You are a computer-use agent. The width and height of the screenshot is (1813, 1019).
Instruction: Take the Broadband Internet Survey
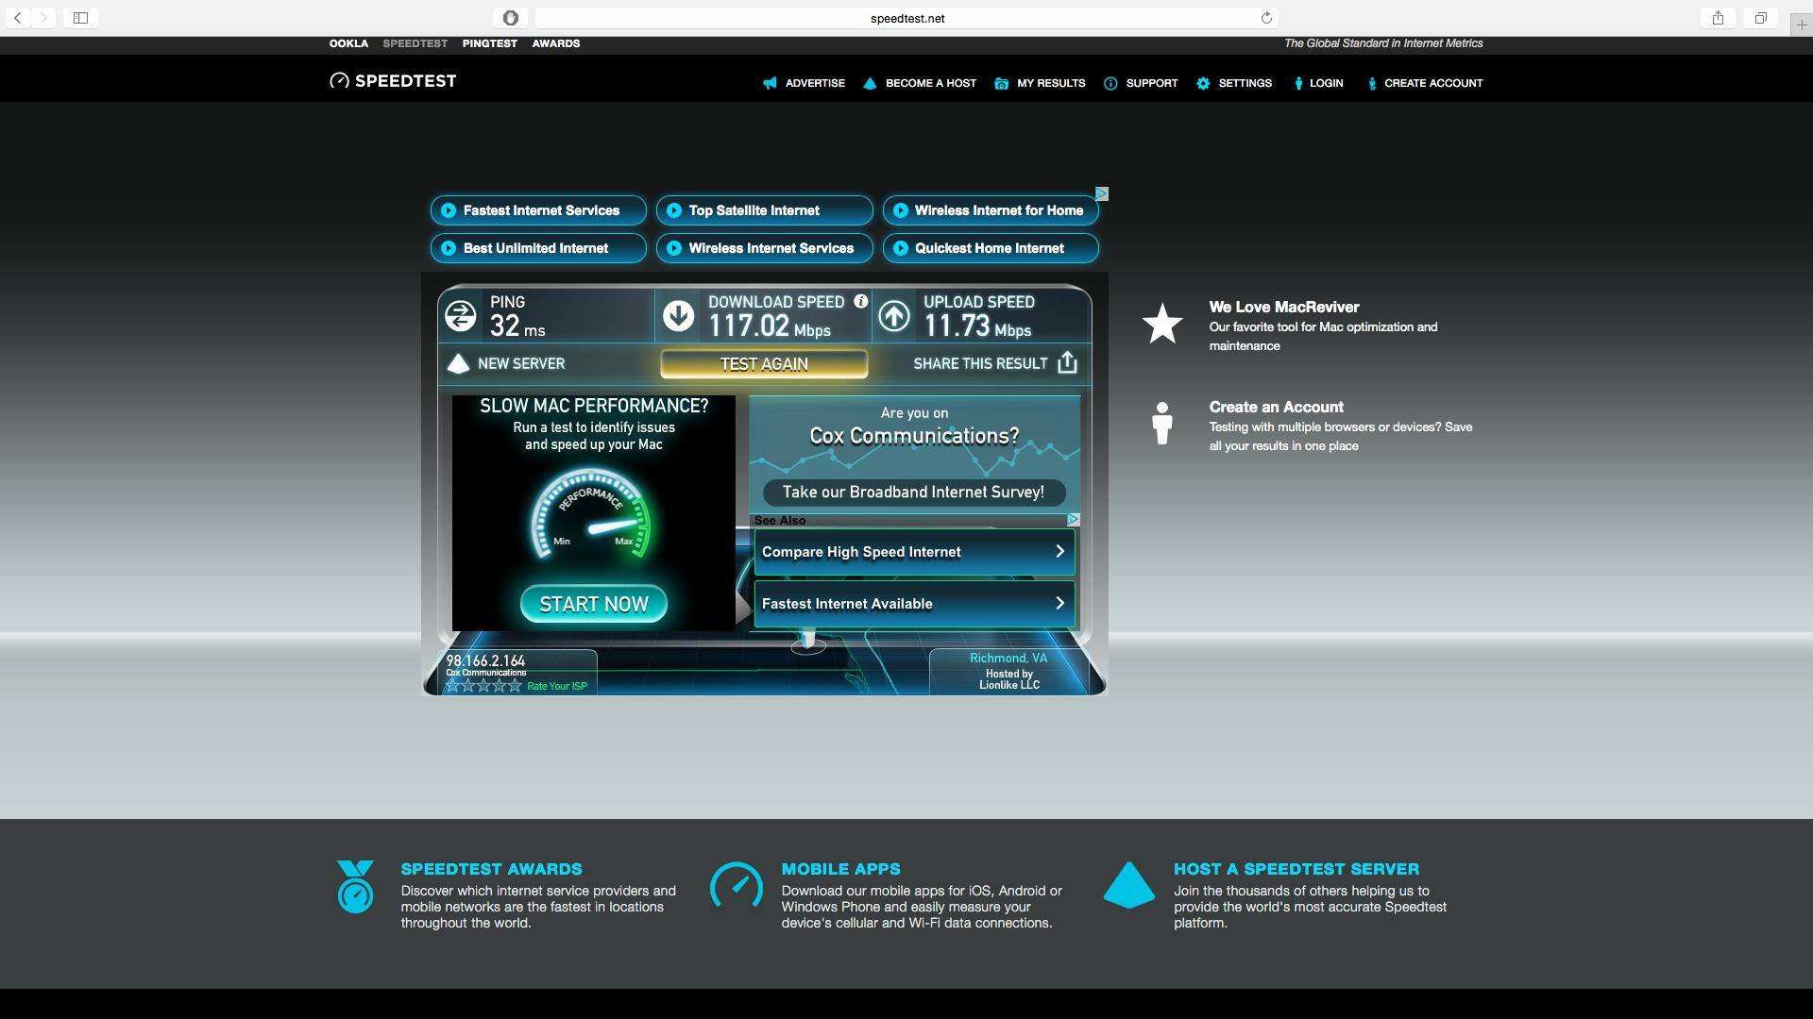point(912,492)
